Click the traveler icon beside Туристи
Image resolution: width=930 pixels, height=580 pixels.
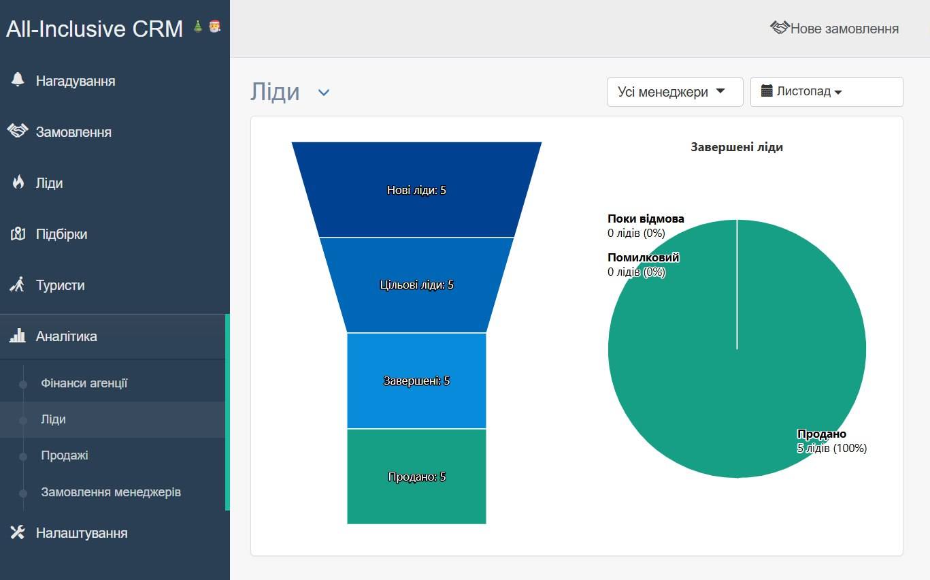coord(18,285)
